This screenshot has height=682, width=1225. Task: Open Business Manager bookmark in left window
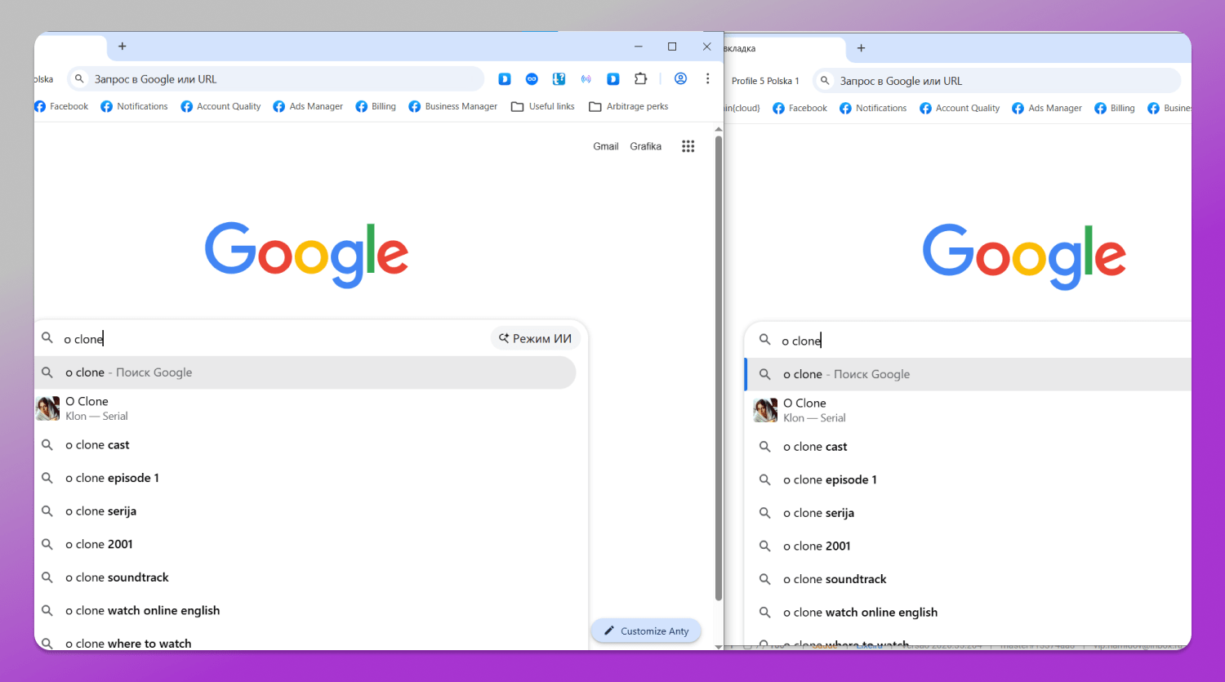pos(453,106)
